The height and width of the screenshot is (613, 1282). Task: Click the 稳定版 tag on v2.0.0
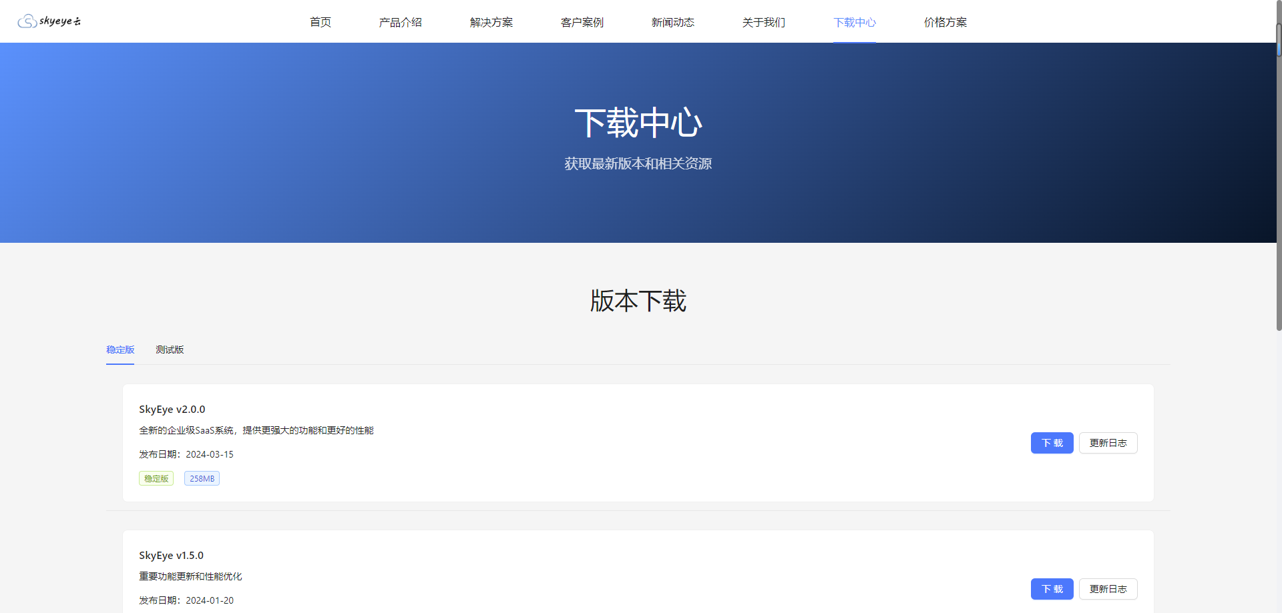(156, 478)
